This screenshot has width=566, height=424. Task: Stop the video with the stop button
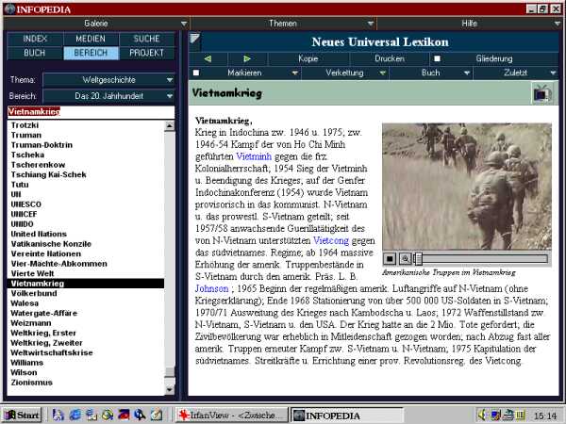tap(389, 258)
